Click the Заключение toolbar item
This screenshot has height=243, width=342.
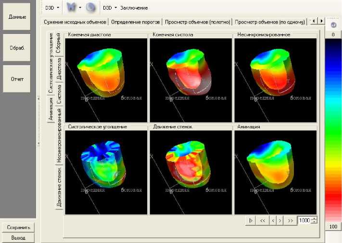(x=134, y=8)
